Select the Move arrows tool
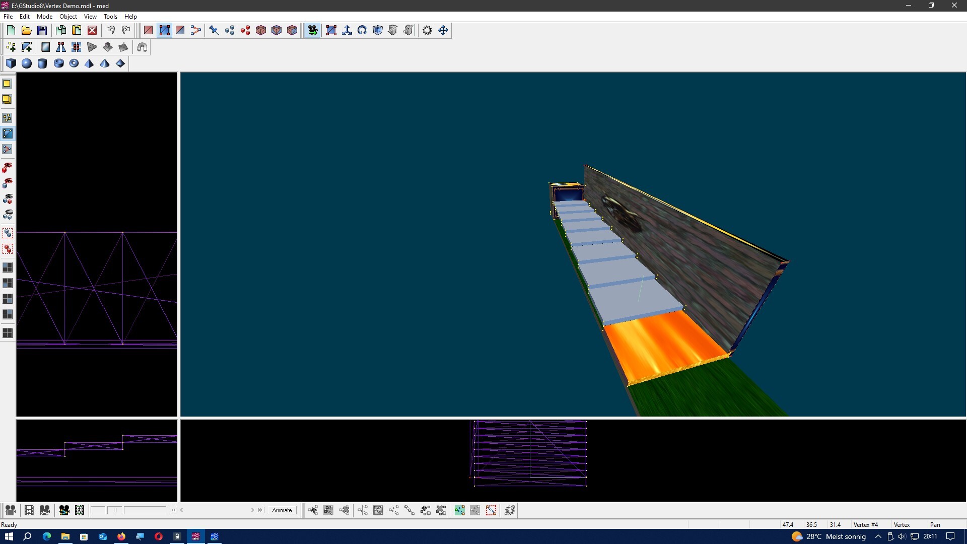Viewport: 967px width, 544px height. point(443,31)
